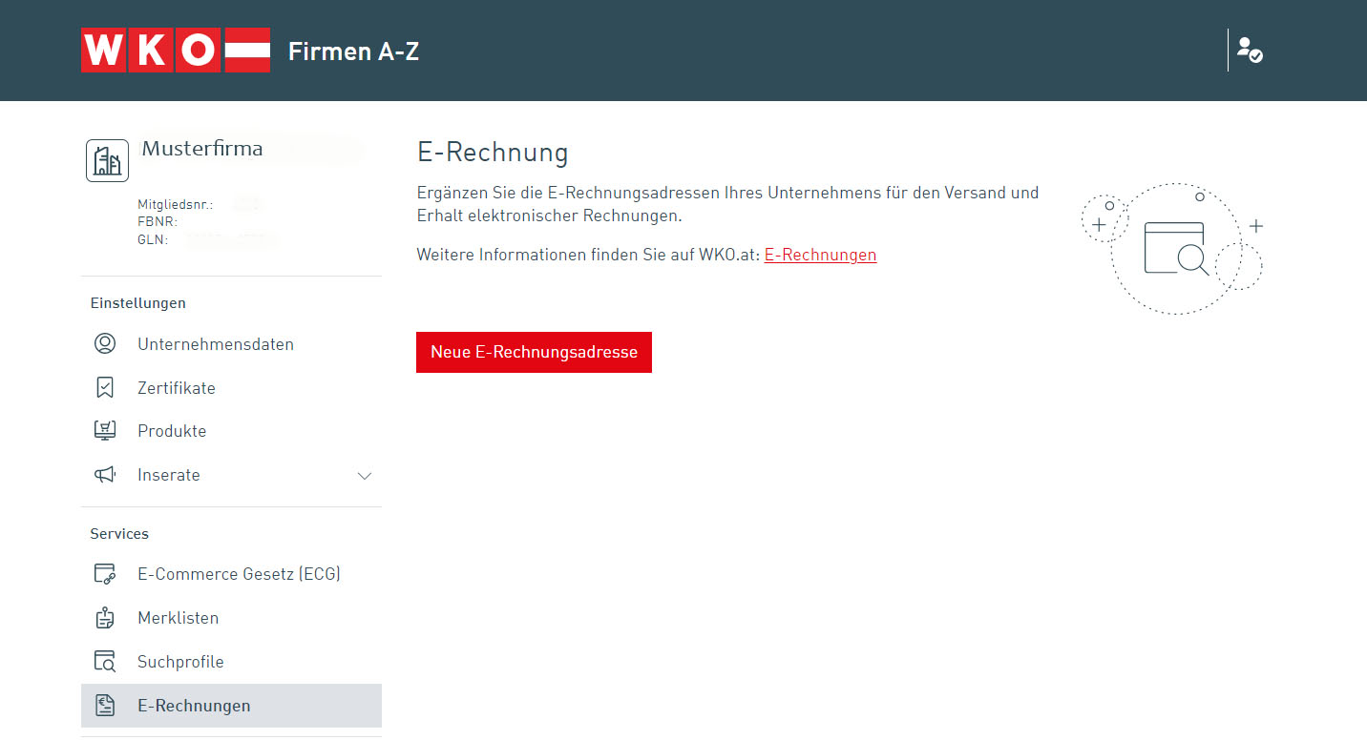This screenshot has width=1367, height=740.
Task: Open E-Commerce Gesetz via its key icon
Action: [105, 573]
